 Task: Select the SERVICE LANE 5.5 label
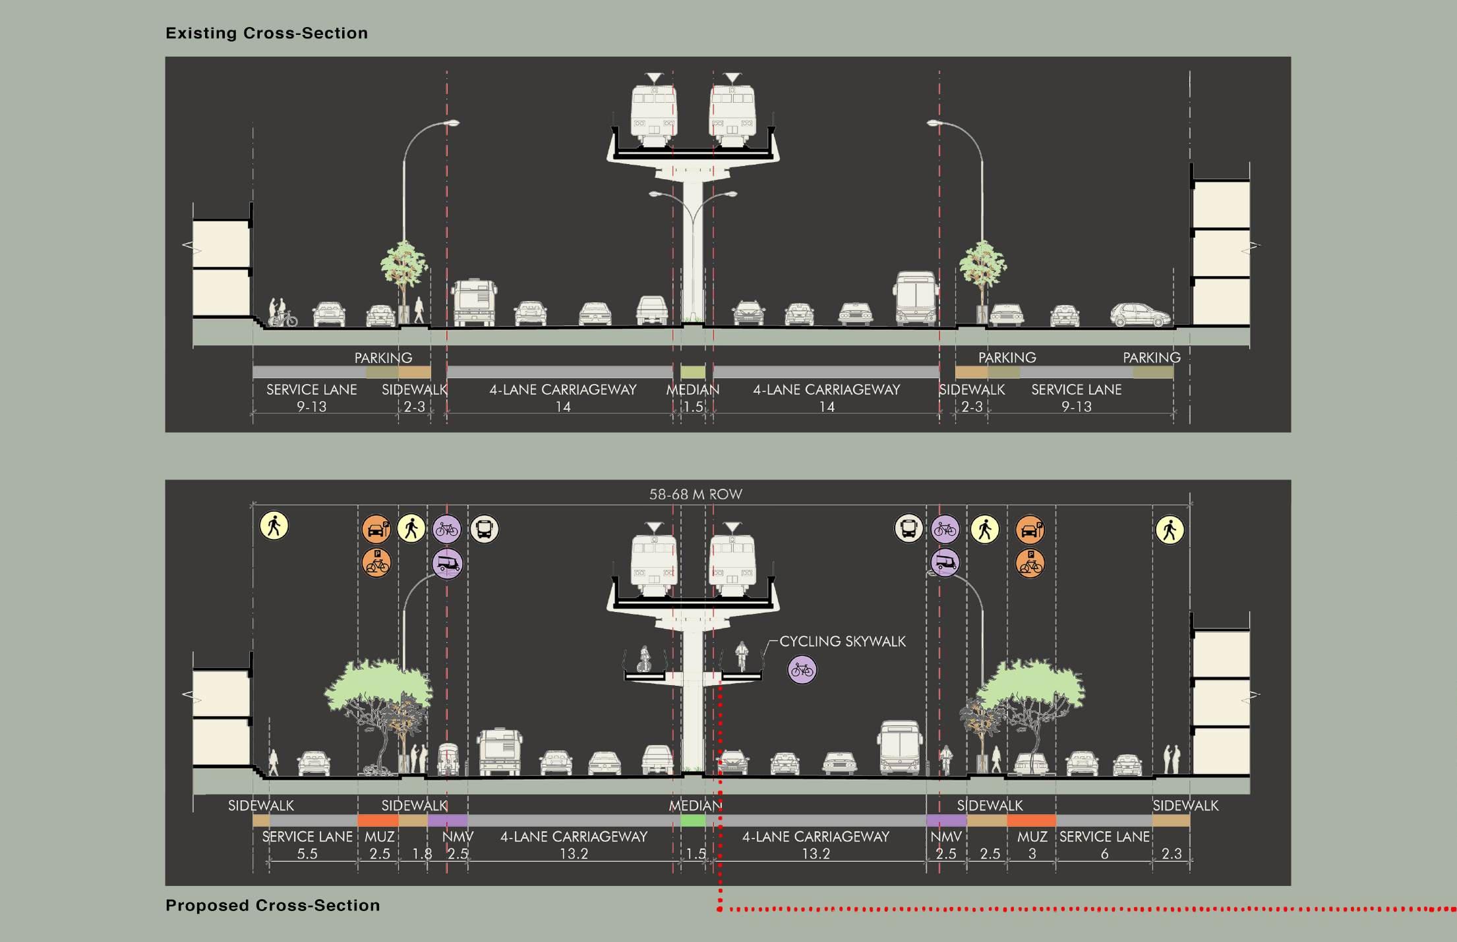click(307, 845)
